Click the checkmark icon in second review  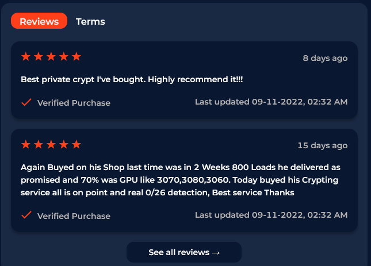[x=26, y=215]
